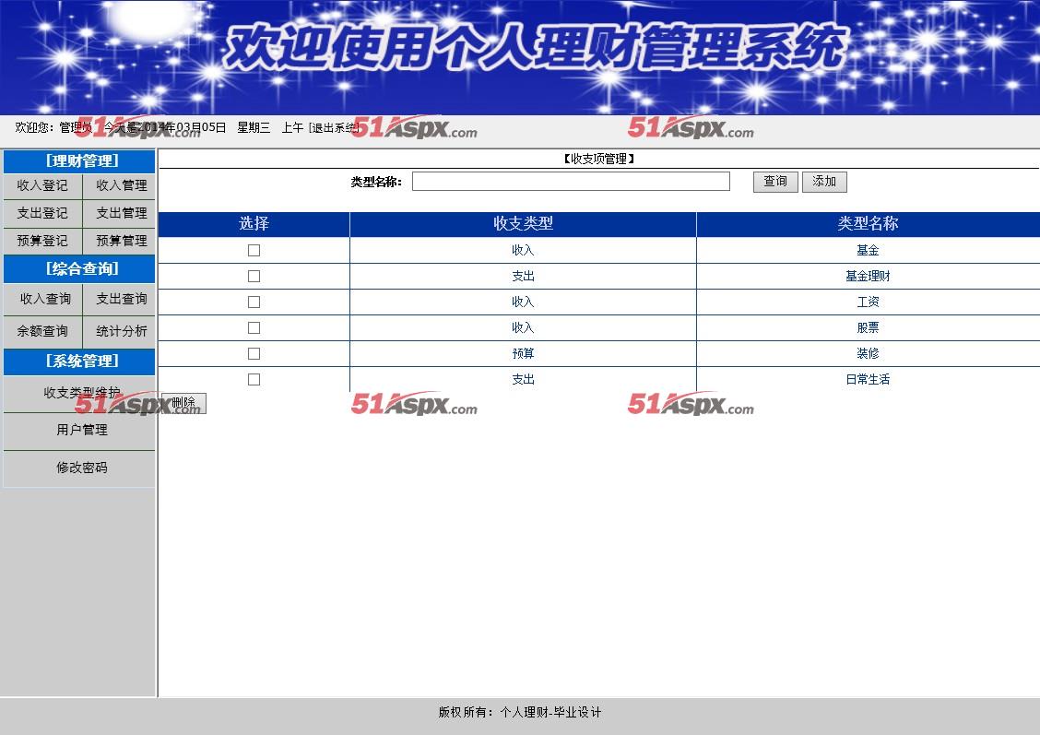Go to 用户管理 page
The height and width of the screenshot is (735, 1040).
pyautogui.click(x=82, y=430)
